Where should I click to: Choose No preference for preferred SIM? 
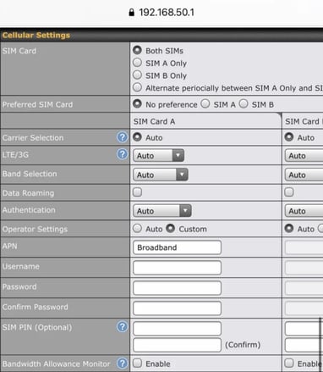(x=137, y=103)
